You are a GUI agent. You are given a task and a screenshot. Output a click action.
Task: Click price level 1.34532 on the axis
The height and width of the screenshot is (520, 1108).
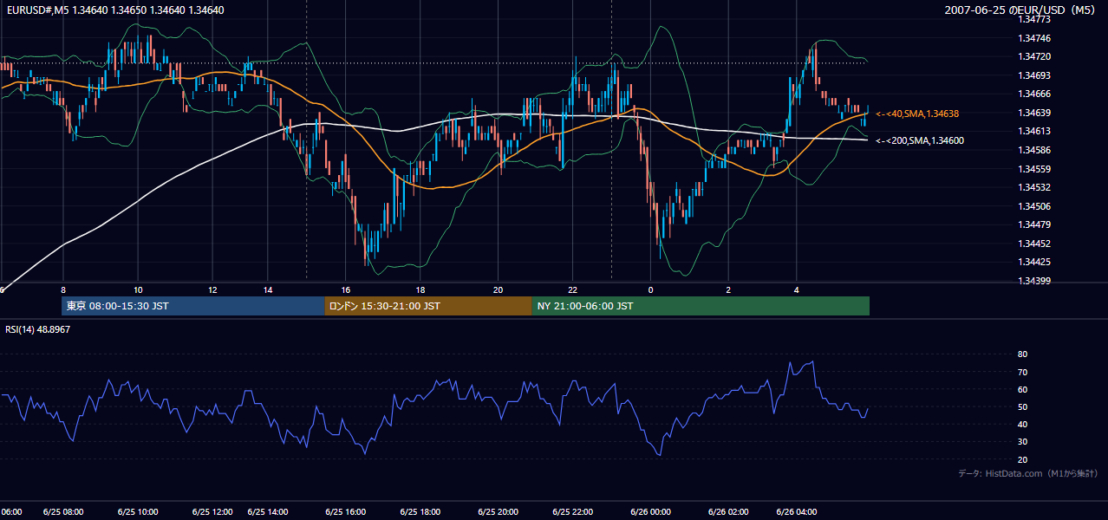coord(1035,187)
